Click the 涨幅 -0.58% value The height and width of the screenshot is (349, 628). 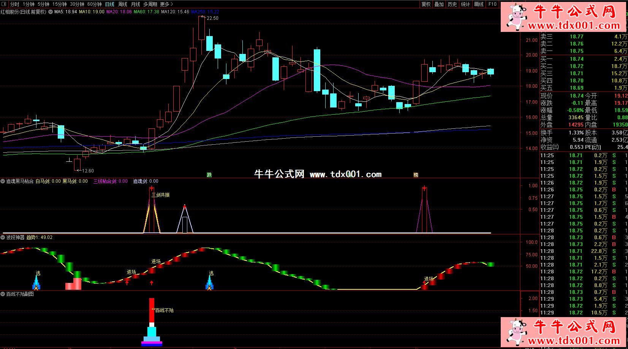coord(575,110)
